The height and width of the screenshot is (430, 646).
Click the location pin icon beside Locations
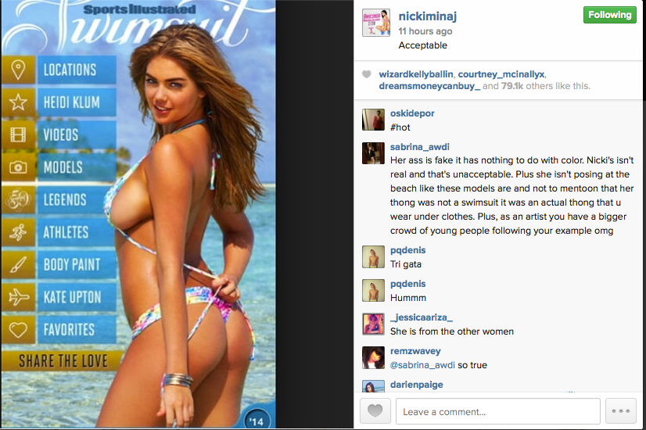[x=18, y=70]
